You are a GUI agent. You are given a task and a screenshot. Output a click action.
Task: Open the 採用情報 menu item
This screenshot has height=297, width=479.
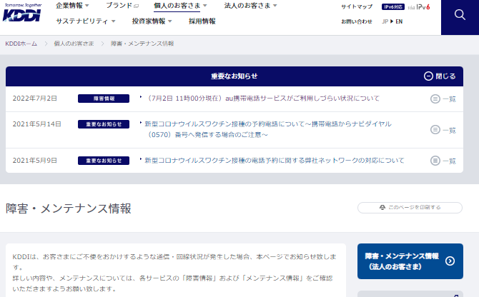(x=202, y=21)
